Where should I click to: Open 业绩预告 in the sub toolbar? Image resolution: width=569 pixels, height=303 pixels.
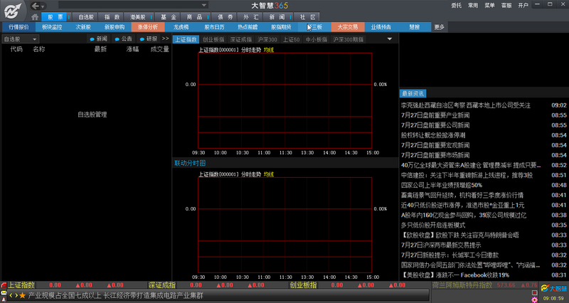(381, 27)
